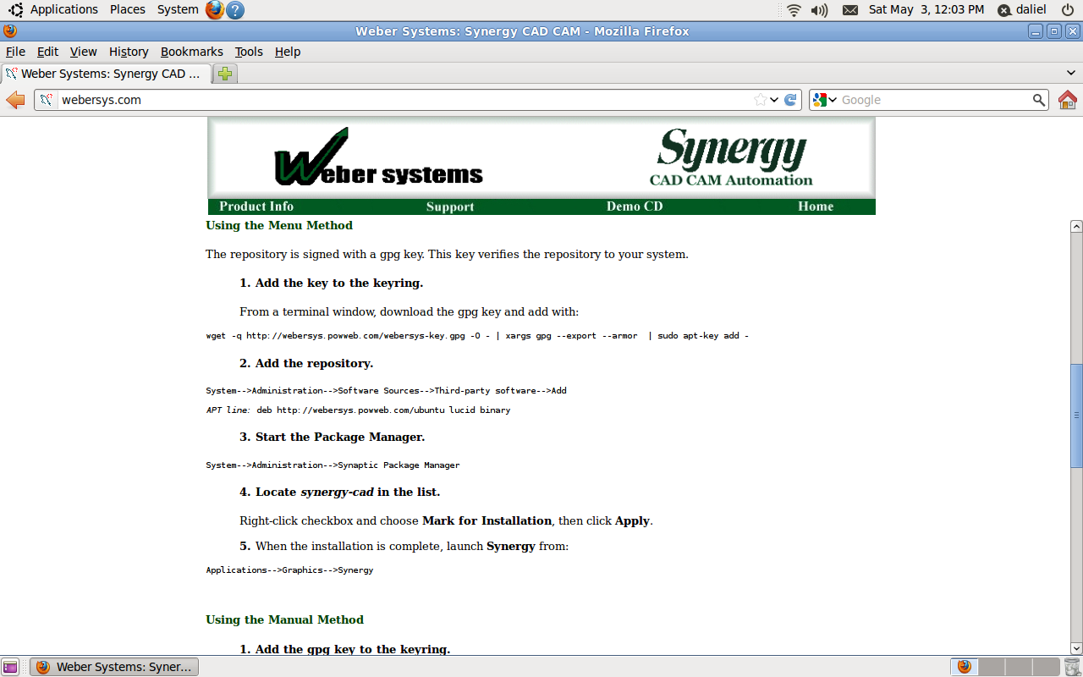The image size is (1083, 677).
Task: Run the search with the magnifier icon
Action: click(1039, 100)
